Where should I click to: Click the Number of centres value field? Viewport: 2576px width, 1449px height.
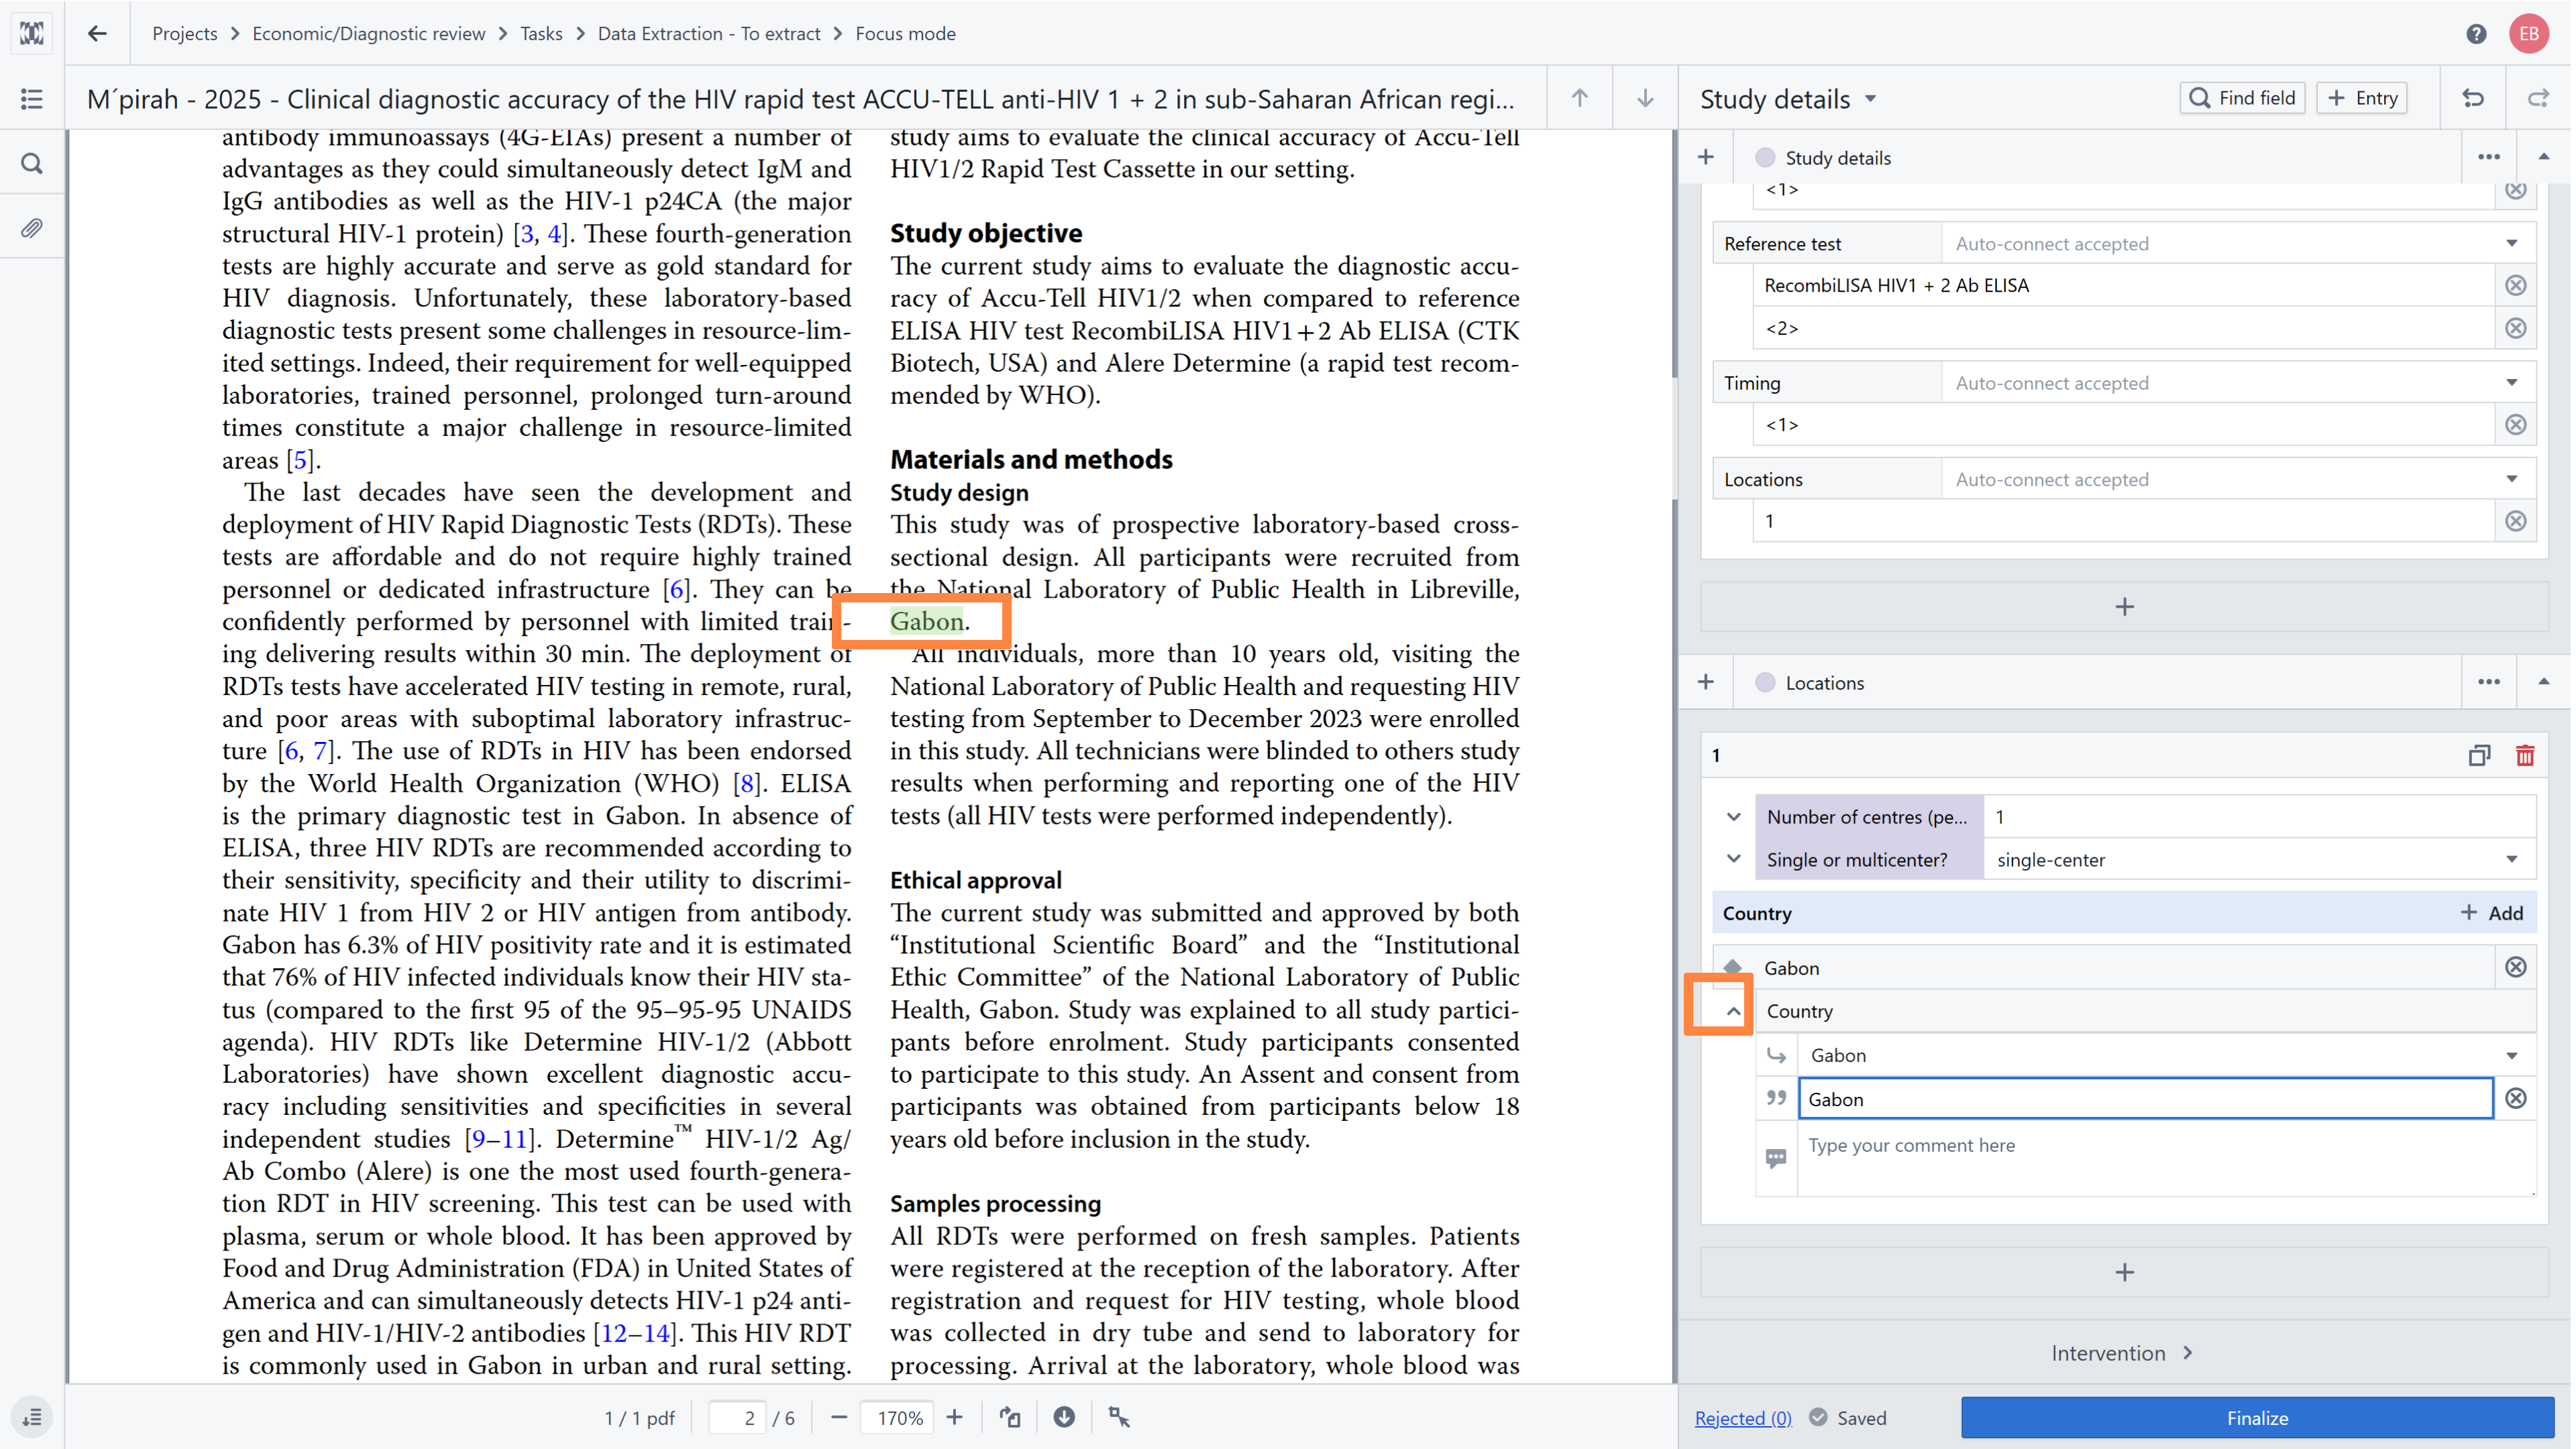[2260, 816]
